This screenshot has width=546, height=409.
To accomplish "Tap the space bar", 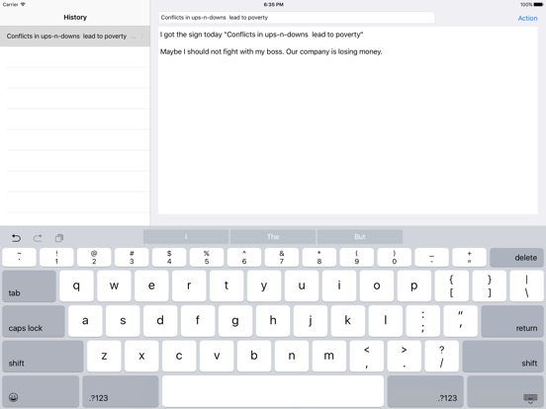I will click(x=273, y=391).
